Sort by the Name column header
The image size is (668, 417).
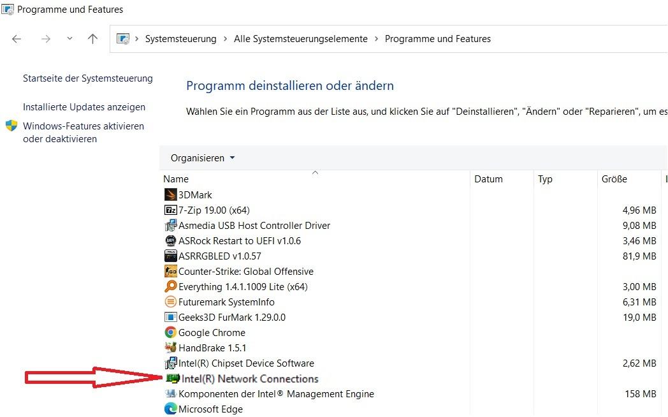316,179
